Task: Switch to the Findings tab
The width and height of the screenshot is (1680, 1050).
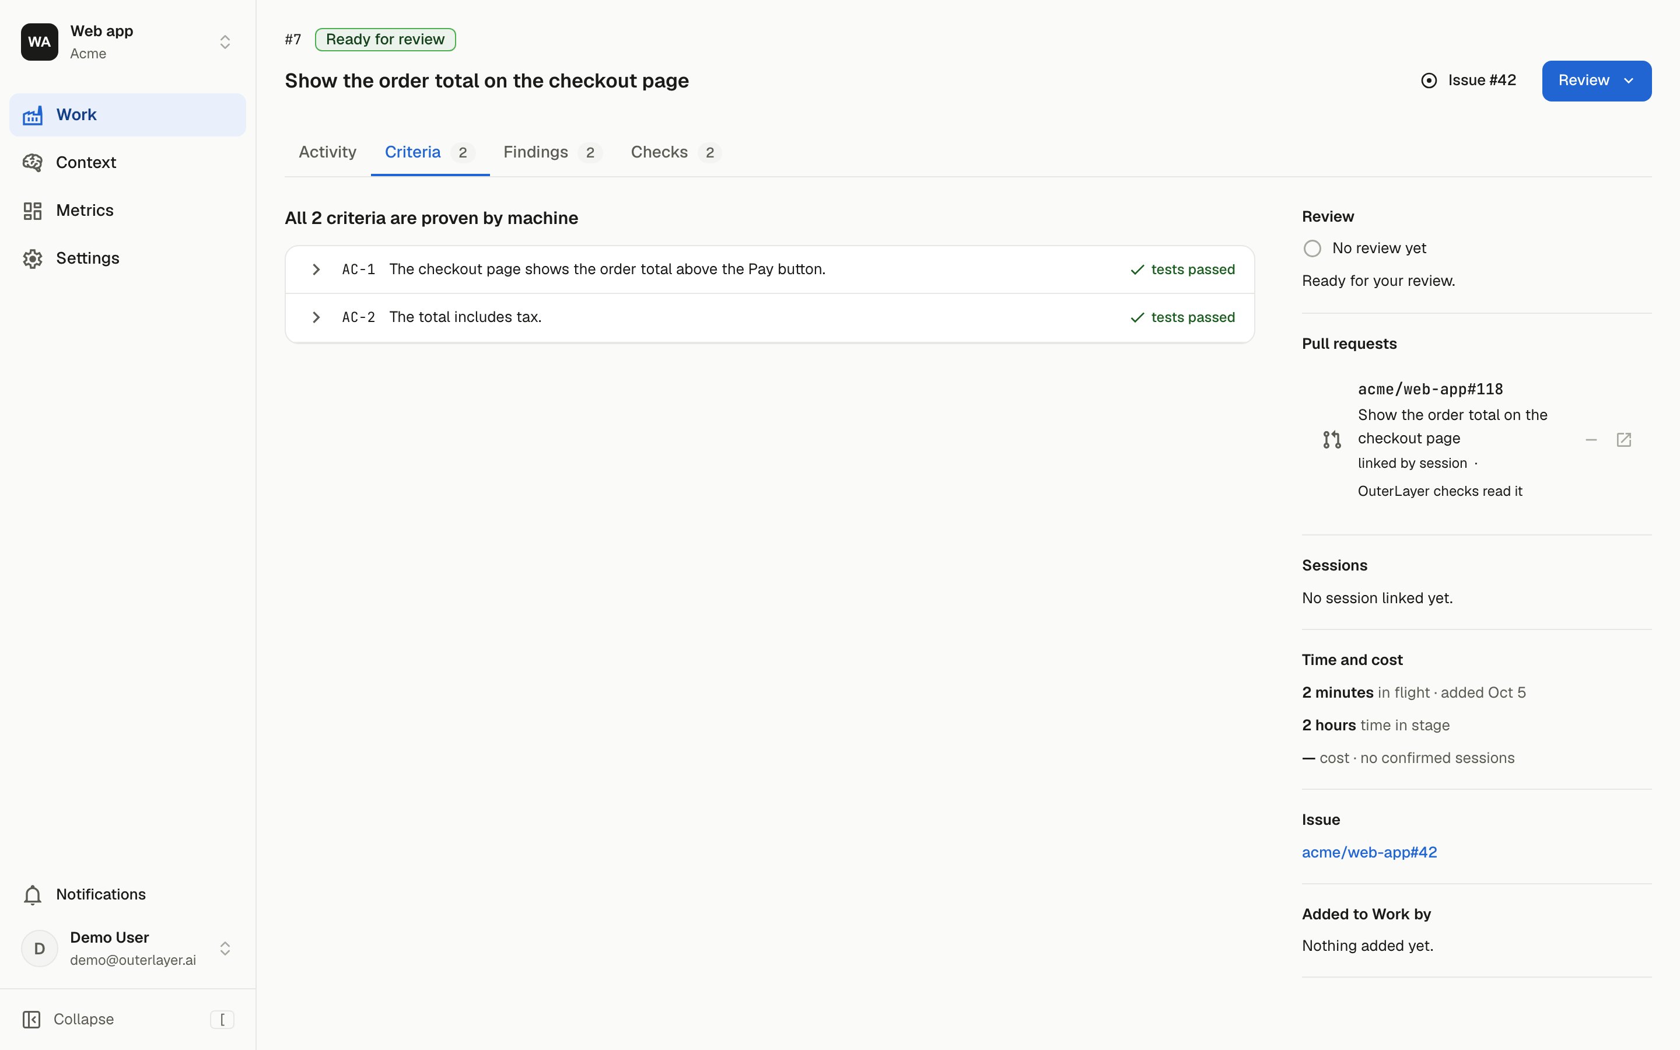Action: (x=552, y=152)
